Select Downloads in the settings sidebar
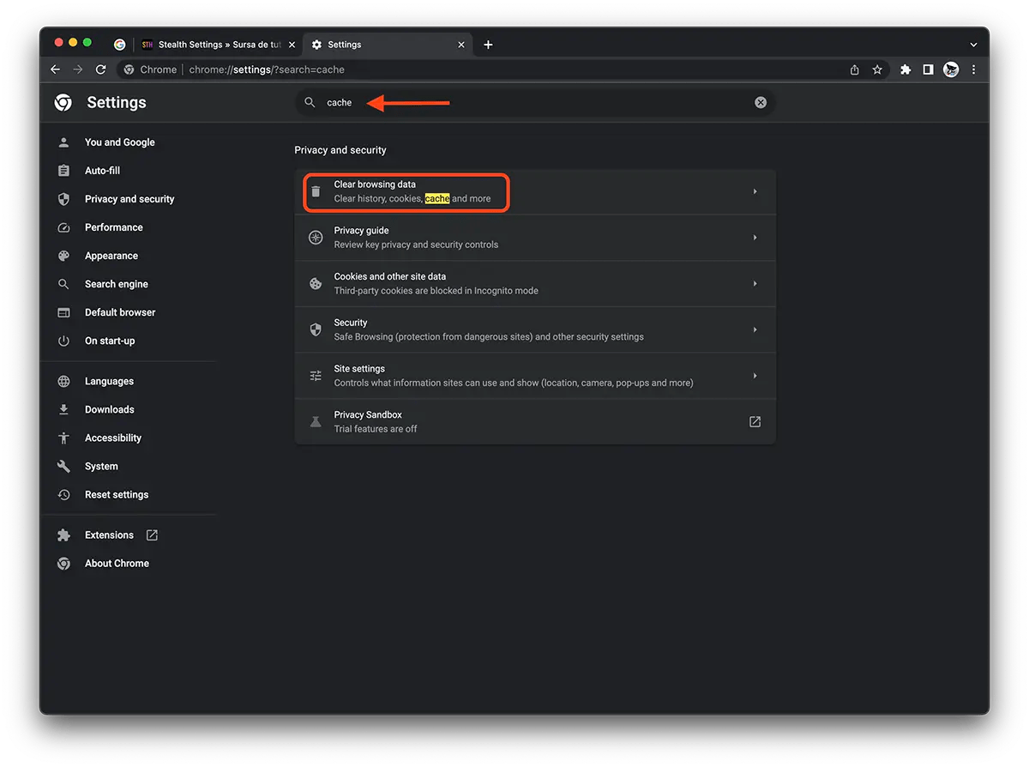Screen dimensions: 1029x767 pos(110,409)
